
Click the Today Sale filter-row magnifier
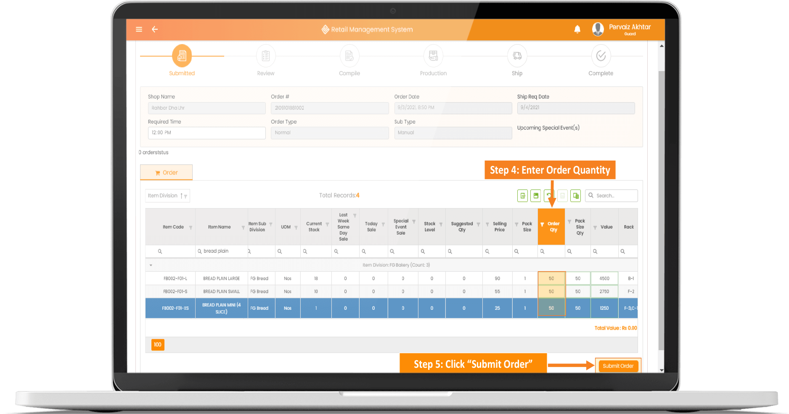(x=364, y=251)
